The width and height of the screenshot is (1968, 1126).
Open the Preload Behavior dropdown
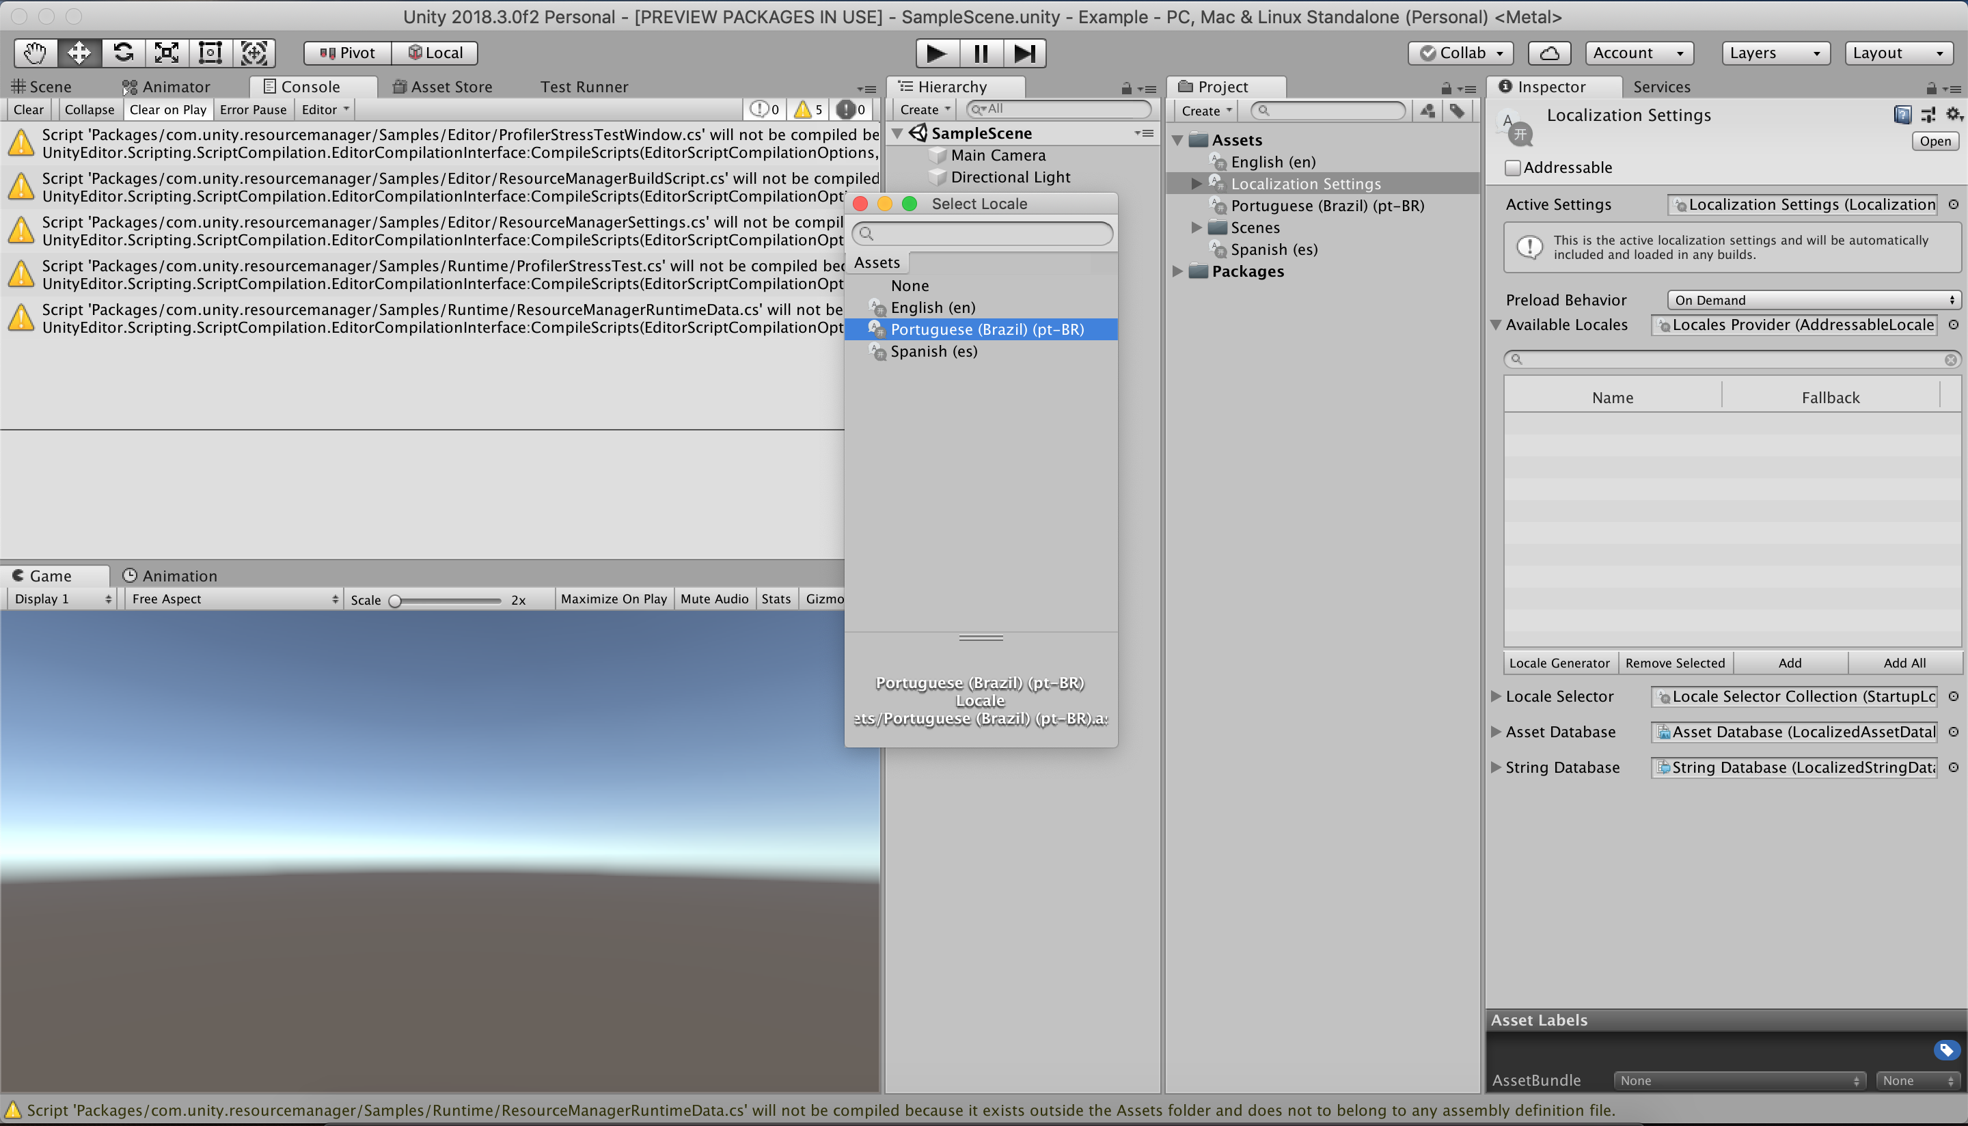(1814, 300)
